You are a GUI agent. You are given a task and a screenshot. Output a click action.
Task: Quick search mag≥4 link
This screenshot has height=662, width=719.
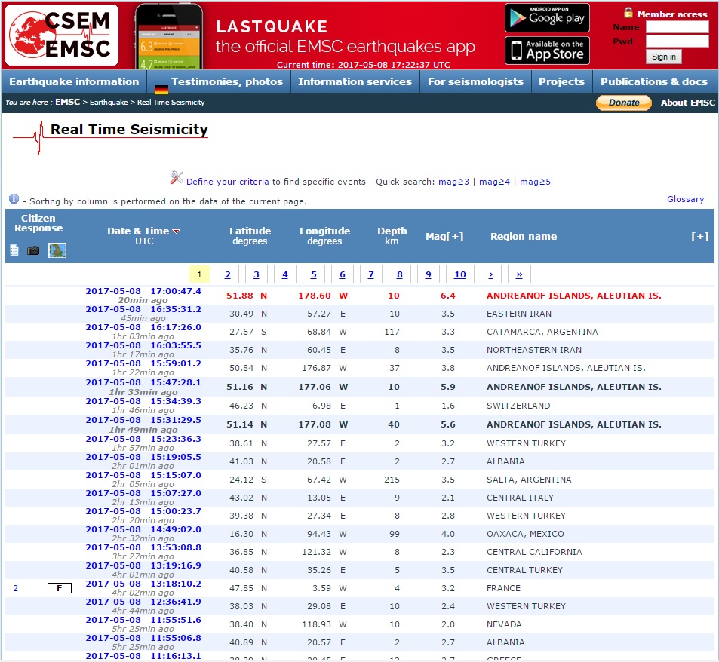(x=494, y=182)
